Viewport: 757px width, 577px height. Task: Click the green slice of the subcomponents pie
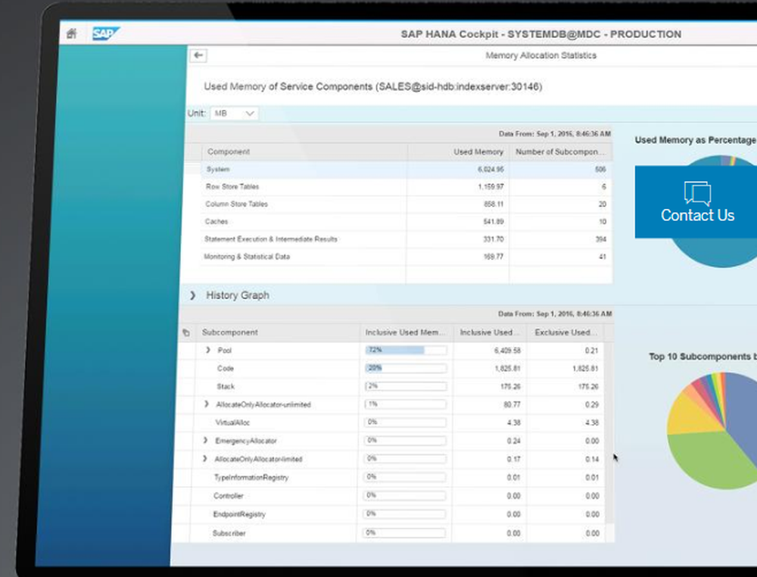click(x=710, y=459)
